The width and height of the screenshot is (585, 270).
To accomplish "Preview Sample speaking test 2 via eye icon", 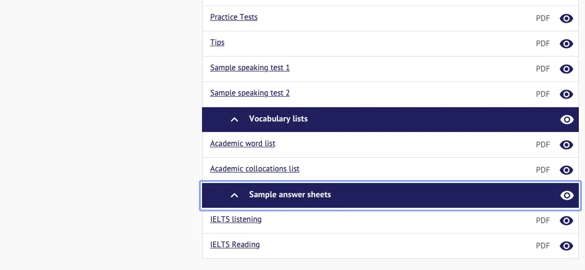I will [566, 94].
